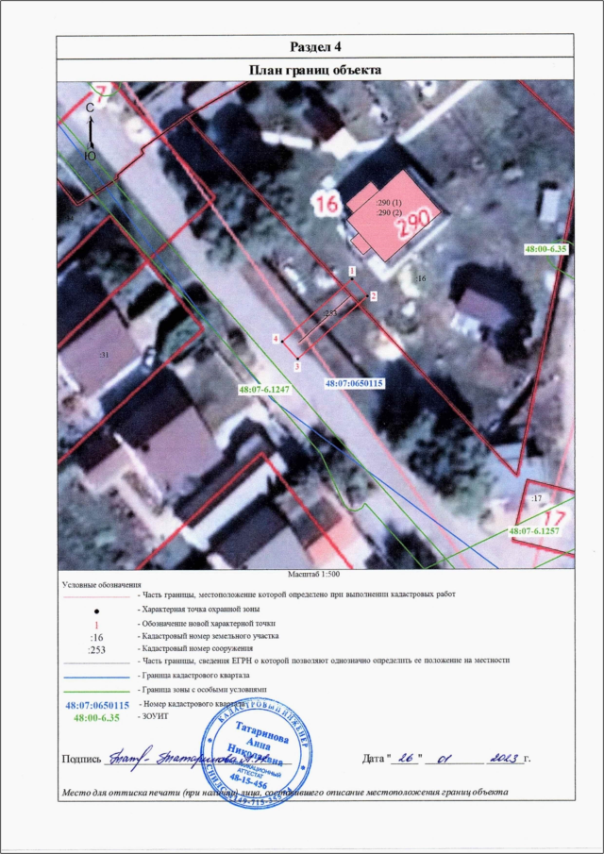This screenshot has height=854, width=604.
Task: Click the blue line sample in legend
Action: [x=94, y=678]
